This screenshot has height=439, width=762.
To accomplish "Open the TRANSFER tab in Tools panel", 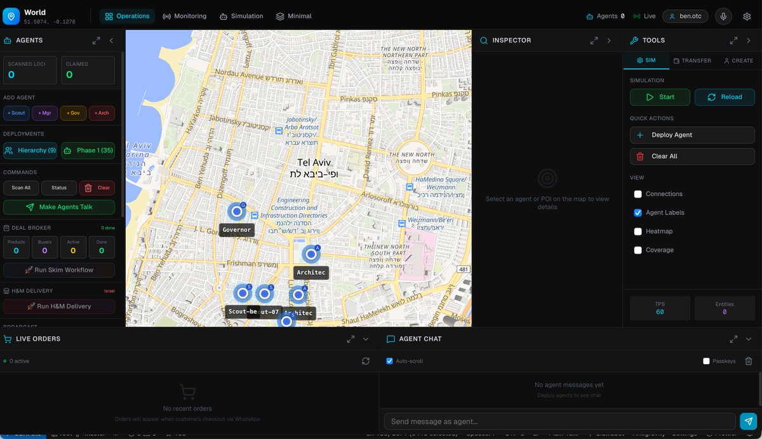I will coord(692,60).
